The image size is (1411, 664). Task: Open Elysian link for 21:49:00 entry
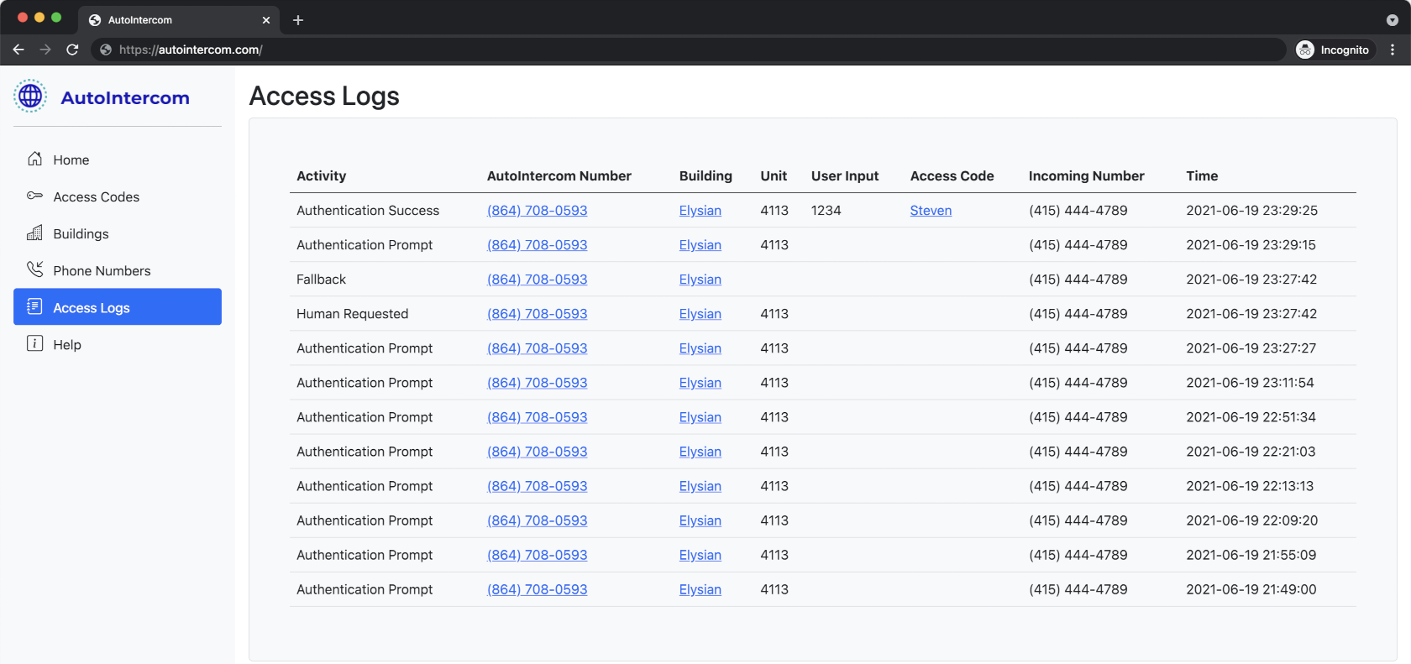(700, 589)
